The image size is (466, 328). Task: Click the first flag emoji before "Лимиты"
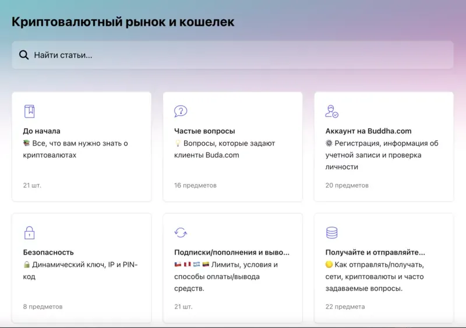[x=178, y=264]
